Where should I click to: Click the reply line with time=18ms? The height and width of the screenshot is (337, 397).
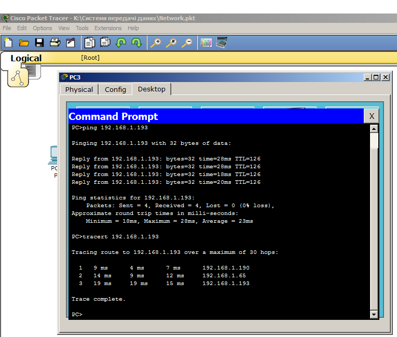(166, 174)
